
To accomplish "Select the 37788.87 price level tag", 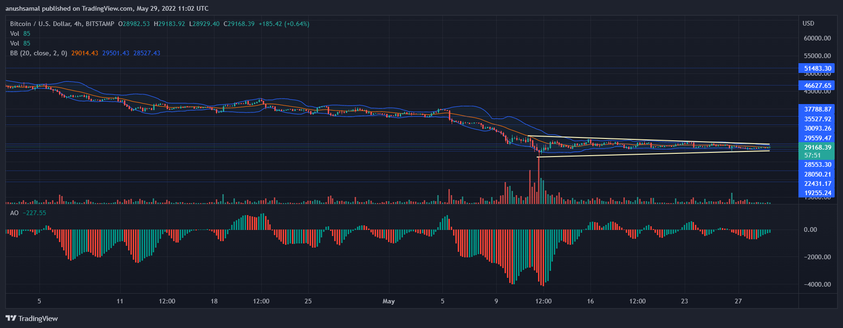I will pyautogui.click(x=817, y=109).
